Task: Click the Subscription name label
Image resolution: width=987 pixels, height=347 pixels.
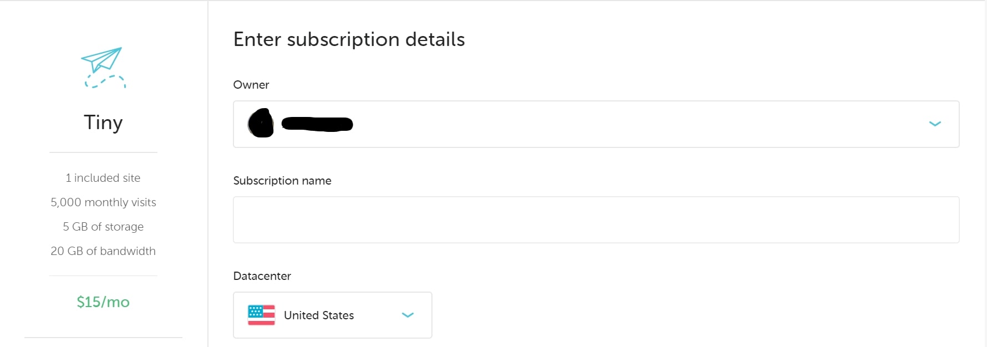Action: pos(282,181)
